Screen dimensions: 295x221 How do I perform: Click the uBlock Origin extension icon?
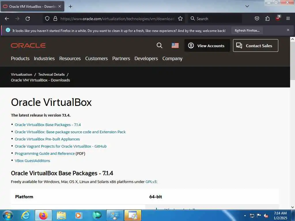point(278,18)
